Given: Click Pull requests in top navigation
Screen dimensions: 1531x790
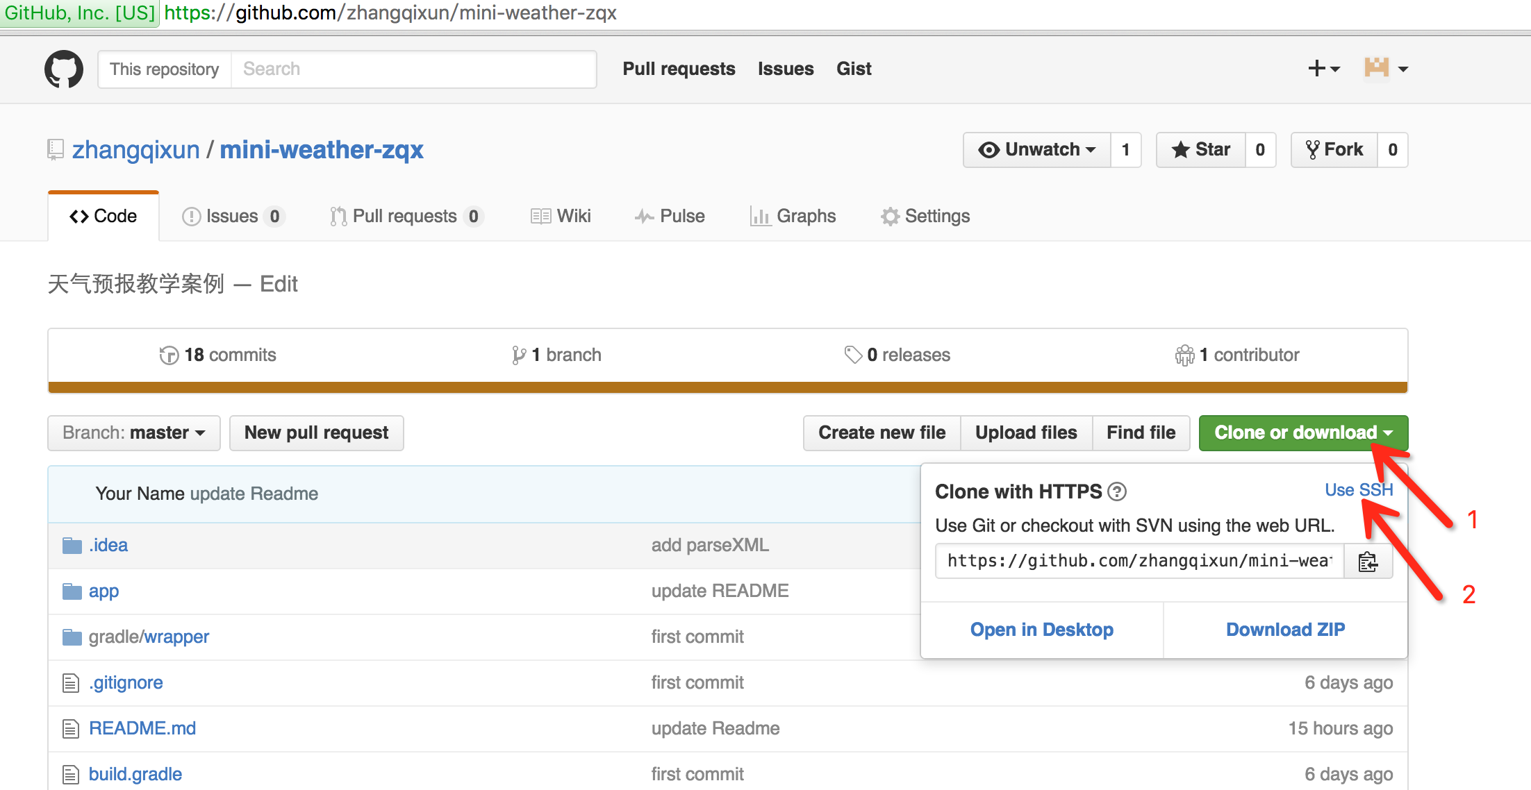Looking at the screenshot, I should [679, 69].
